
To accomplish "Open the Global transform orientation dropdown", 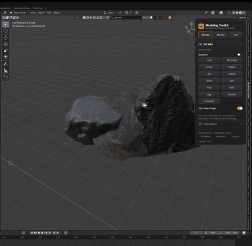I will (x=110, y=13).
